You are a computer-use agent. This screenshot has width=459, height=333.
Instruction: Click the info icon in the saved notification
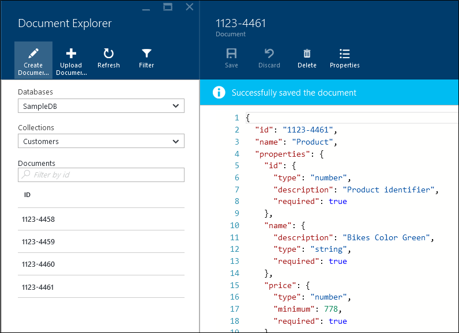coord(219,92)
